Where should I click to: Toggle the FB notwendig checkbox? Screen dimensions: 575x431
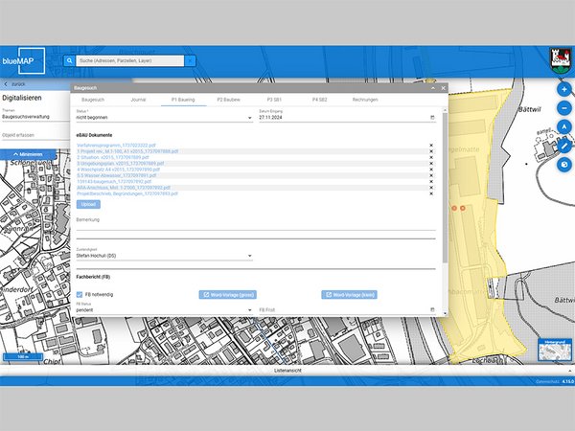point(80,294)
